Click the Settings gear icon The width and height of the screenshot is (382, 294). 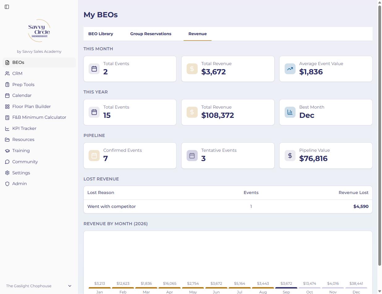[7, 173]
